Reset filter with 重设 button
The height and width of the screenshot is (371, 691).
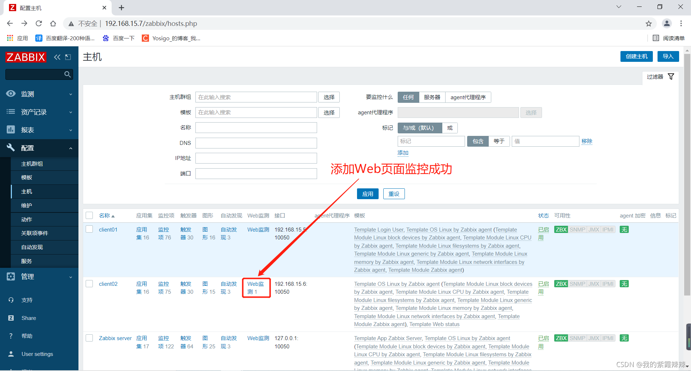(x=394, y=194)
